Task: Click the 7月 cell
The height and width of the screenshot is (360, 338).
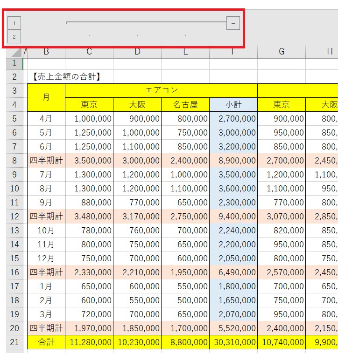Action: [x=46, y=175]
